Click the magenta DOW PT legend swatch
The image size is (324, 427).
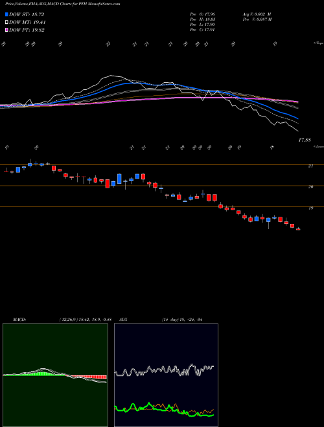7,30
